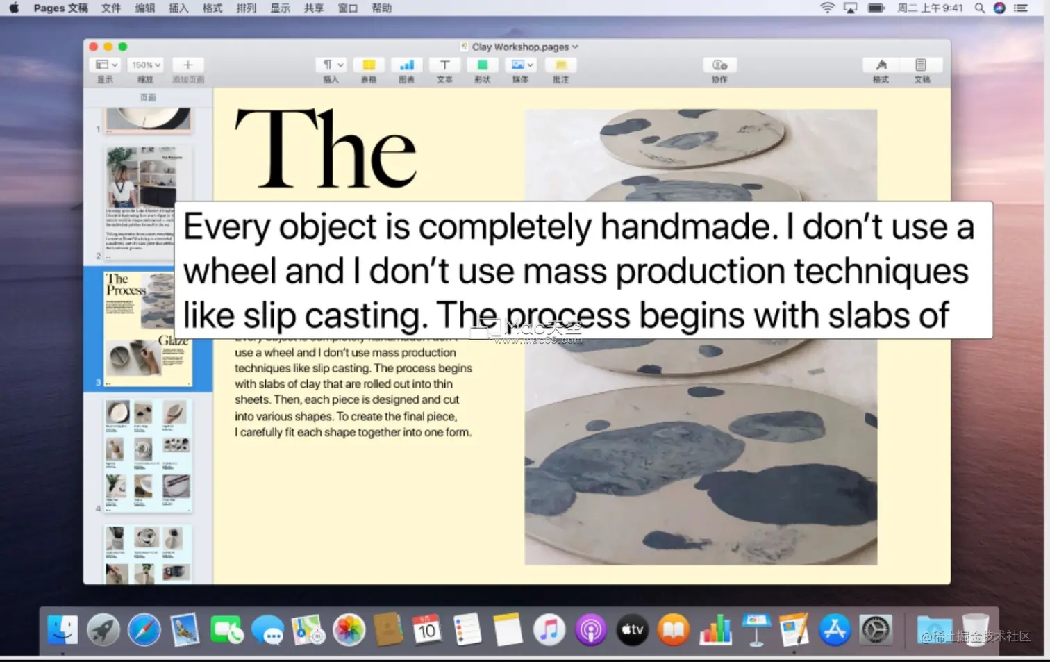Open the 文件 menu
This screenshot has height=662, width=1050.
(111, 8)
